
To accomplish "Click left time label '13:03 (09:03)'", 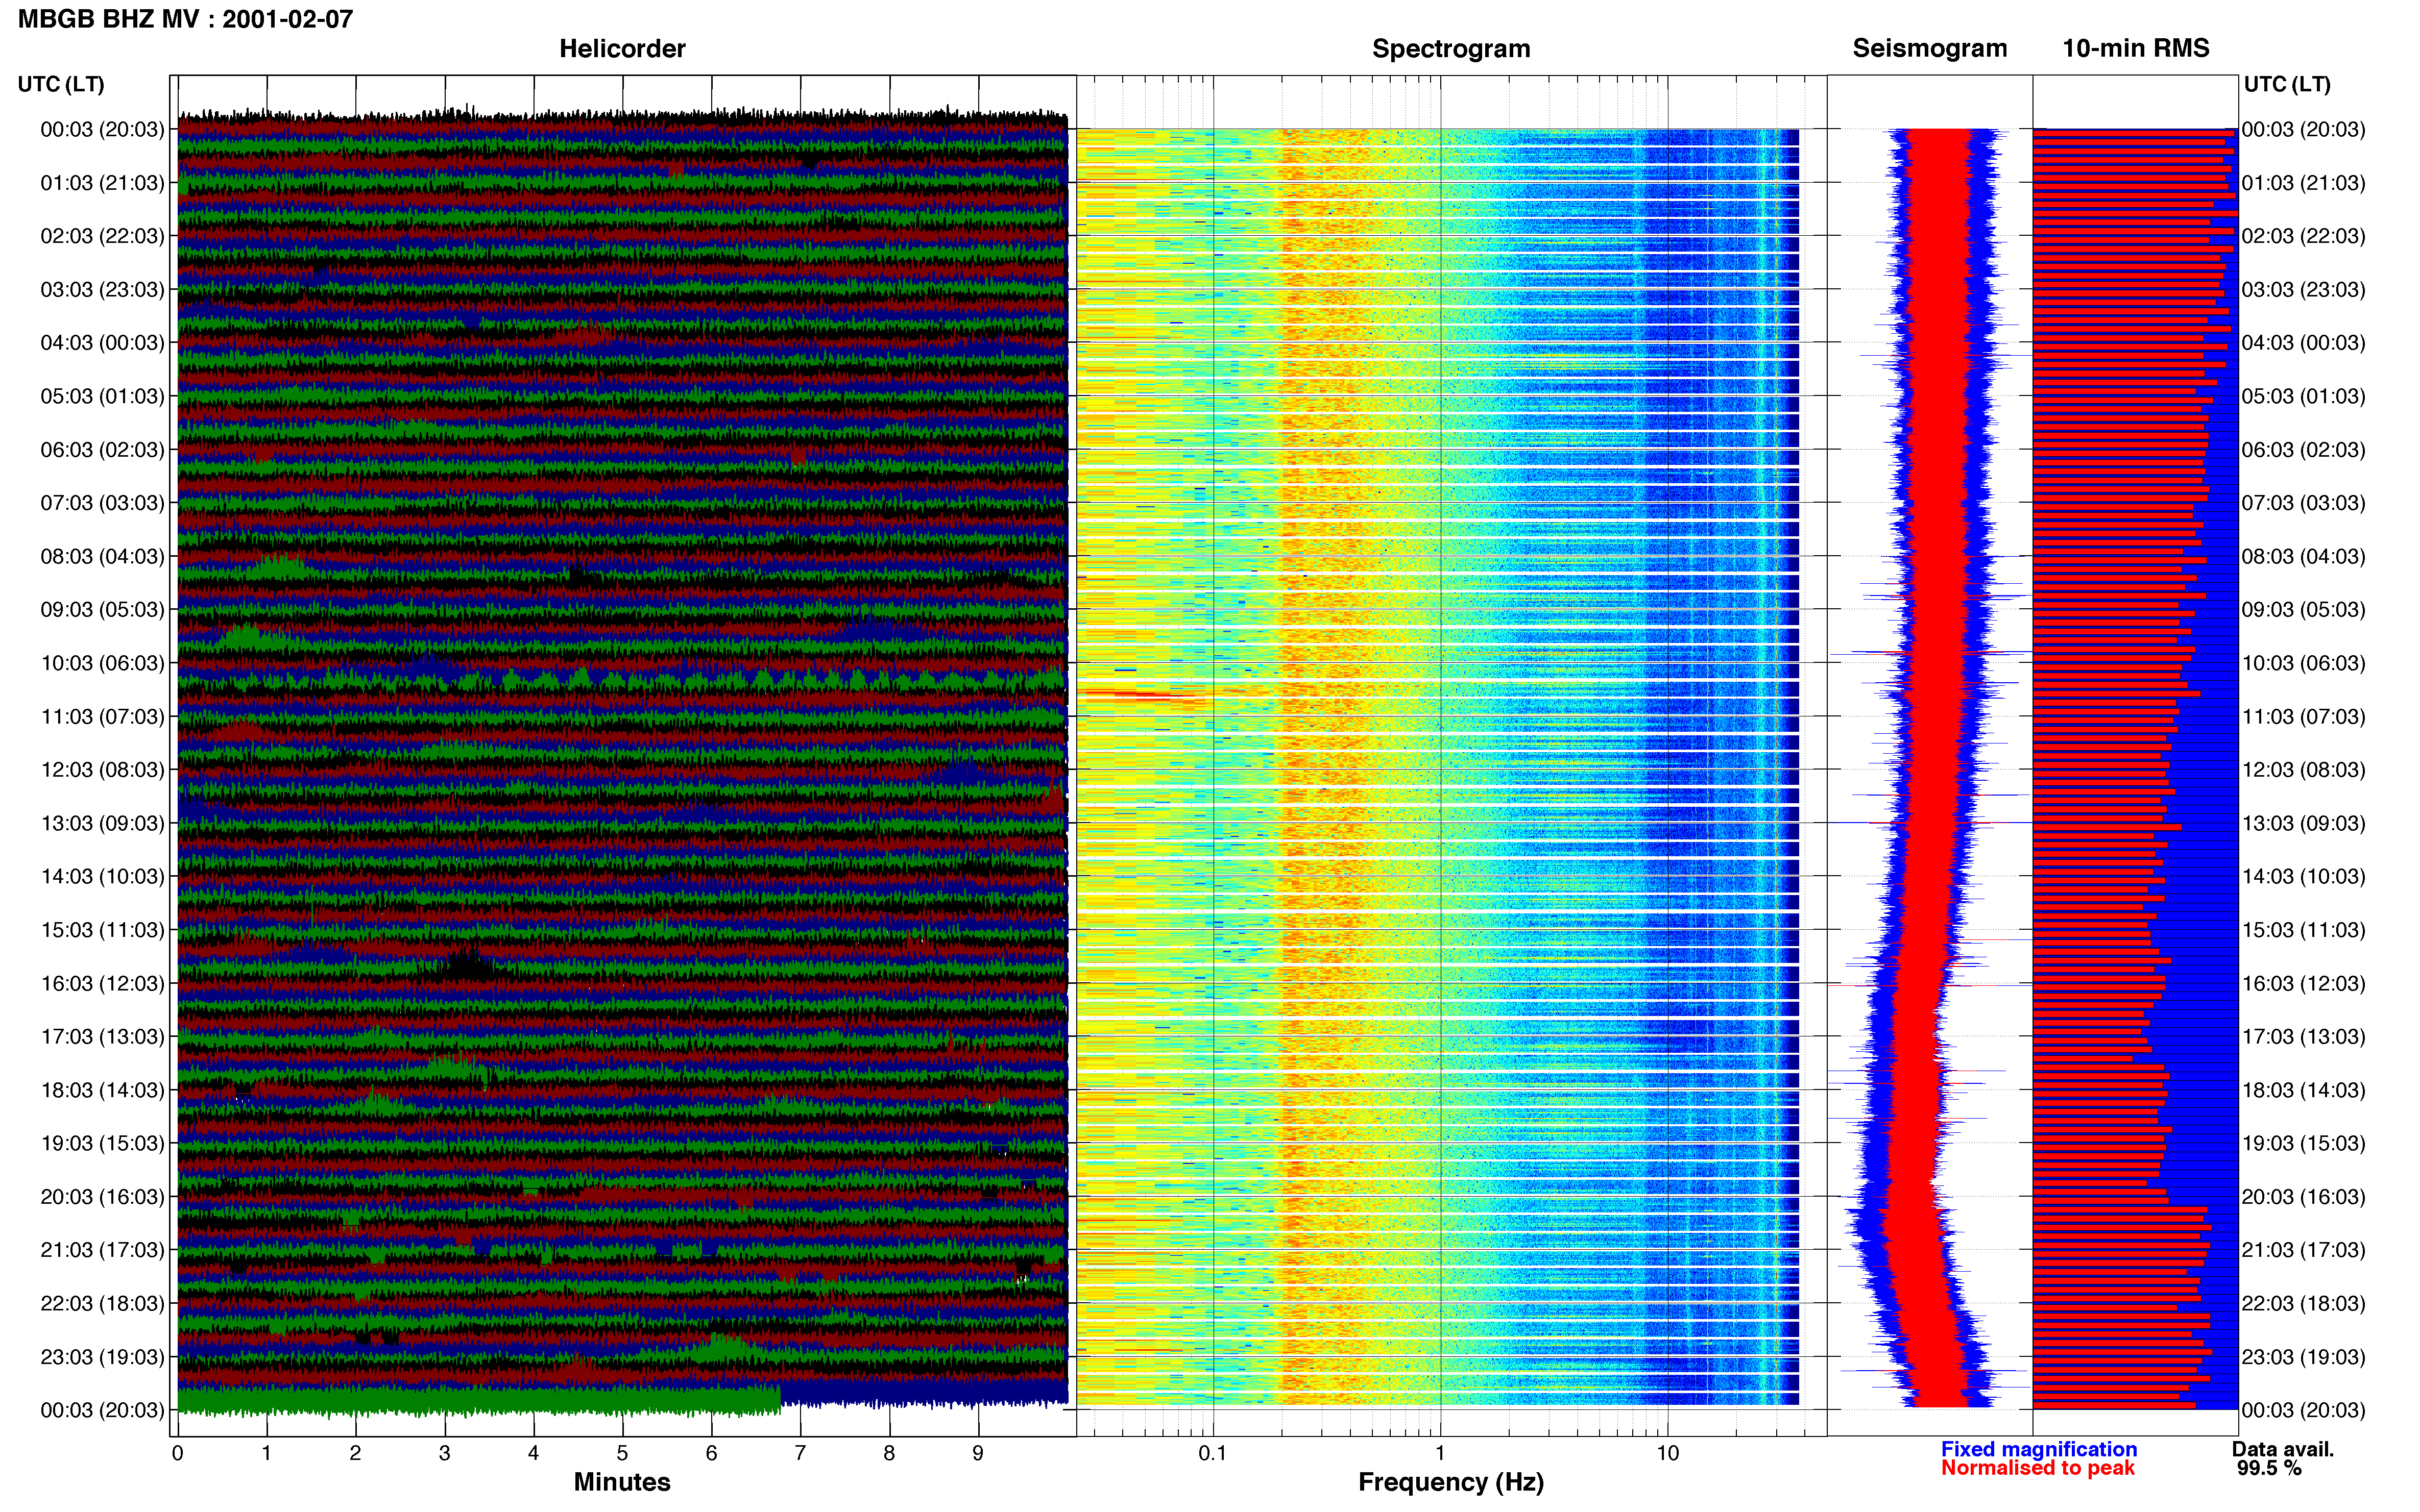I will click(x=102, y=823).
